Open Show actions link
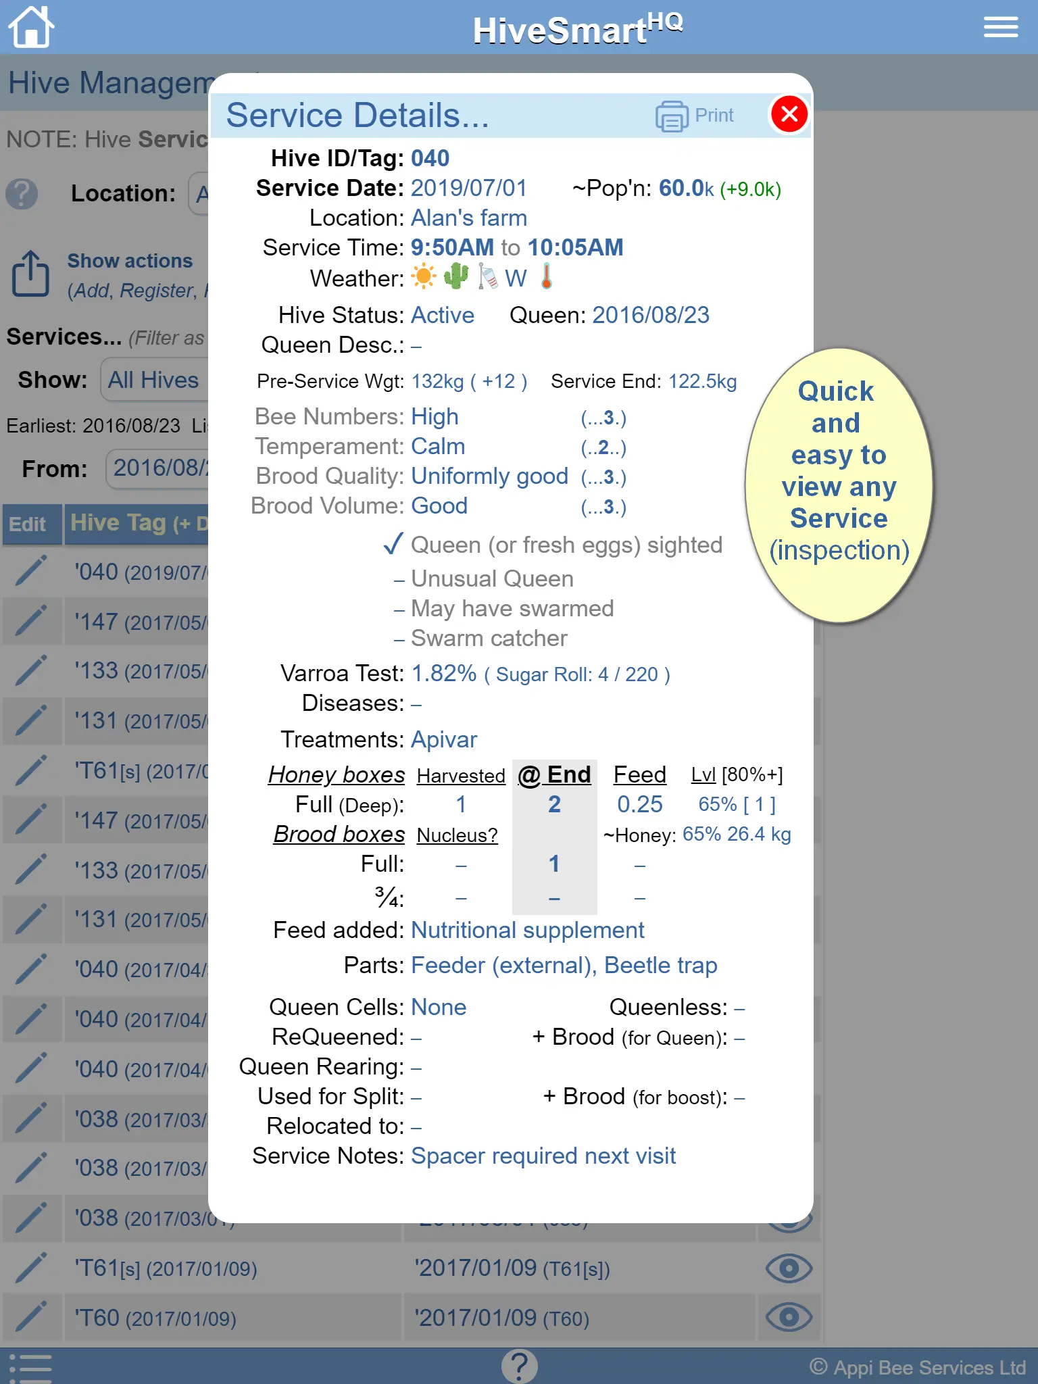The image size is (1038, 1384). [130, 261]
